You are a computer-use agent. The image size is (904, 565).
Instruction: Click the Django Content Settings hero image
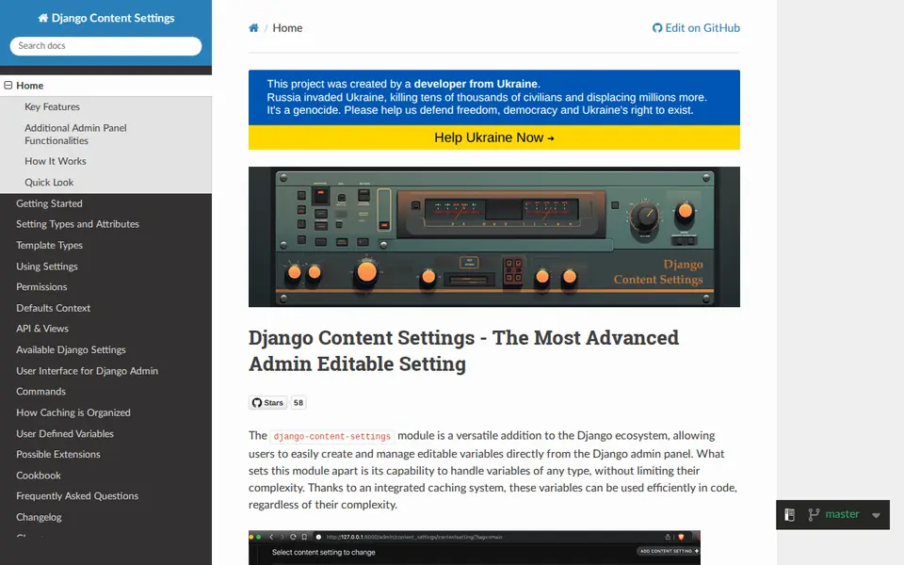494,237
